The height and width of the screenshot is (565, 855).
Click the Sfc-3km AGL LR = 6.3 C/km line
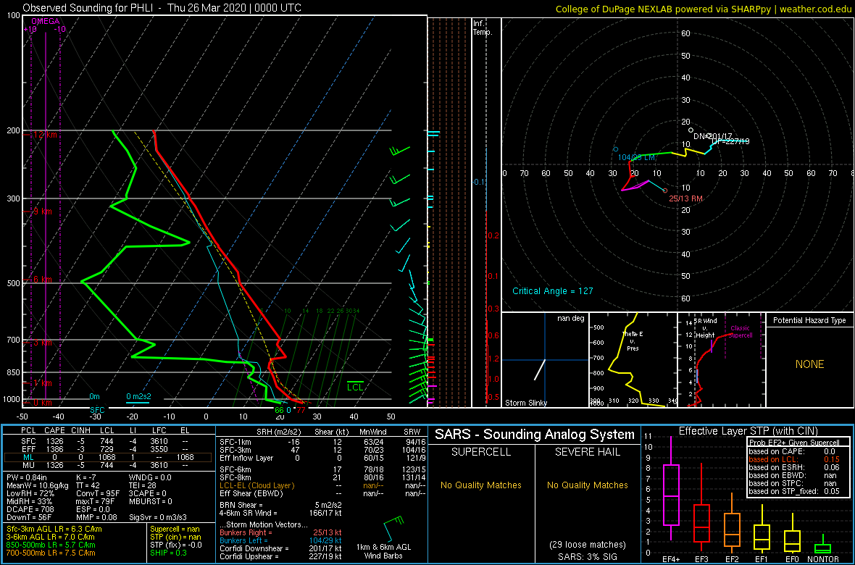point(54,529)
